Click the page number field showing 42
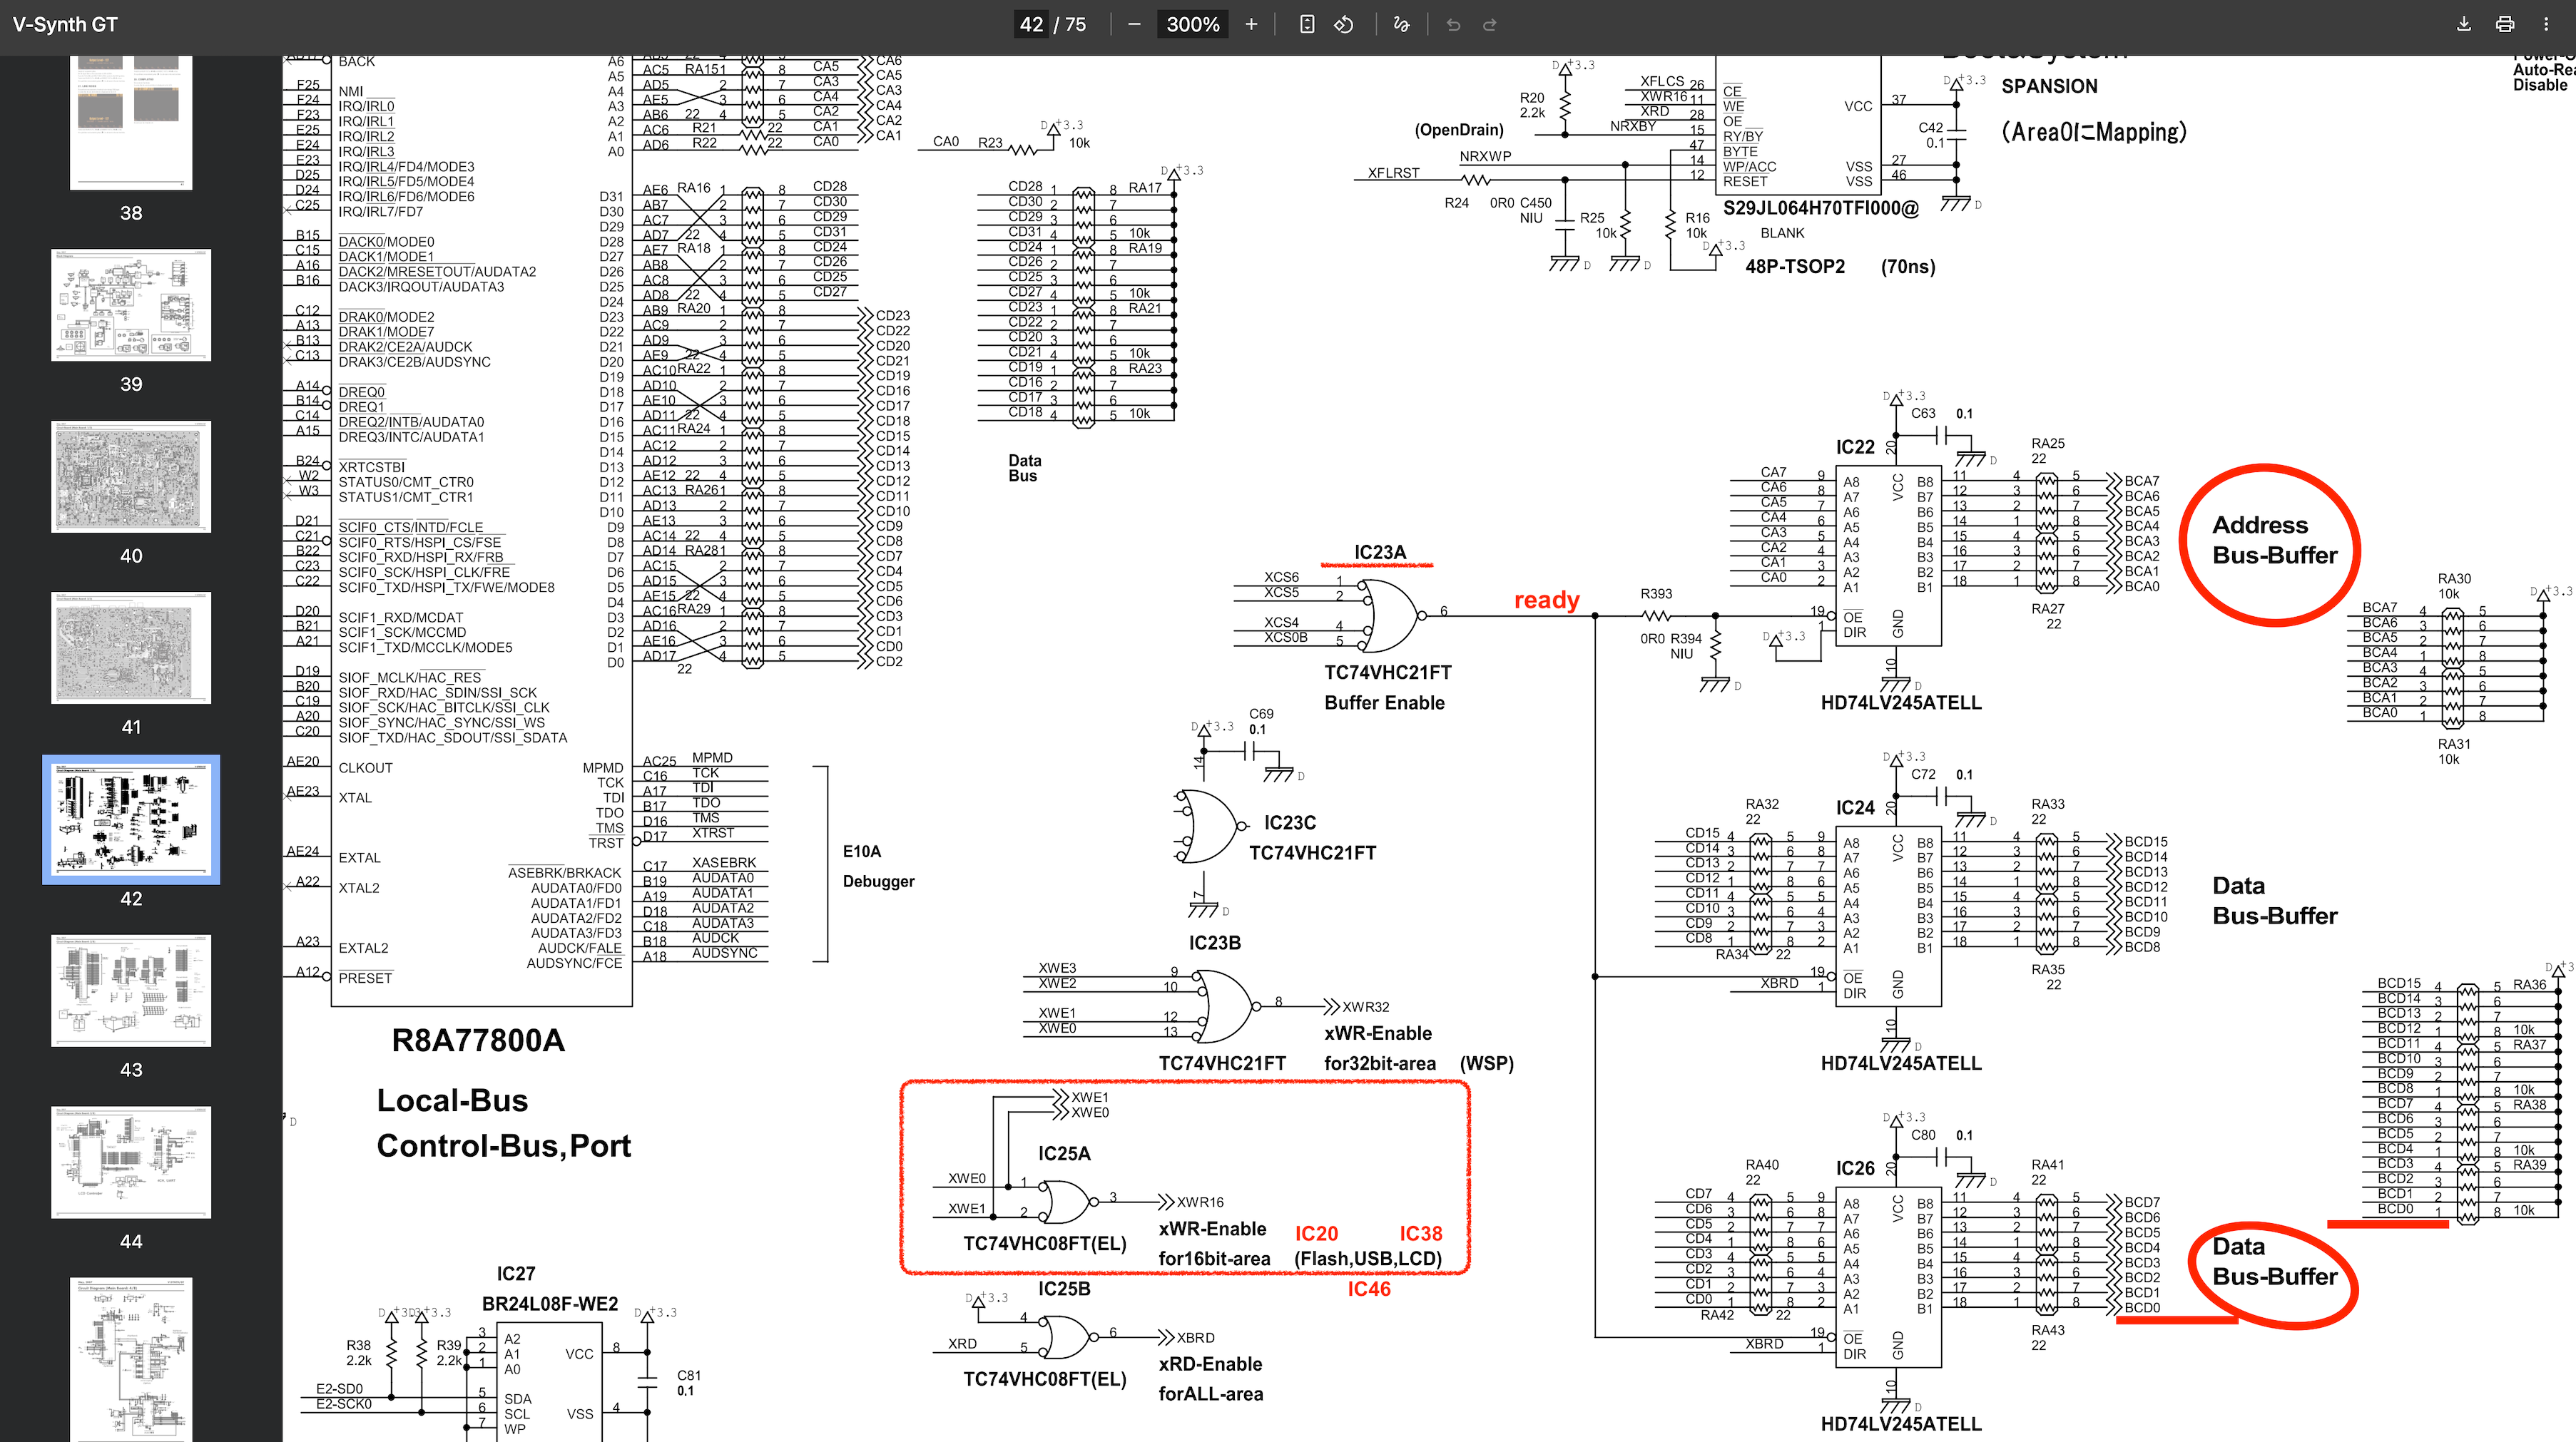This screenshot has width=2576, height=1442. point(1031,24)
